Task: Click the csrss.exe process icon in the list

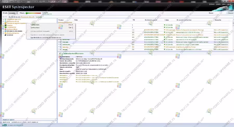Action: 61,42
